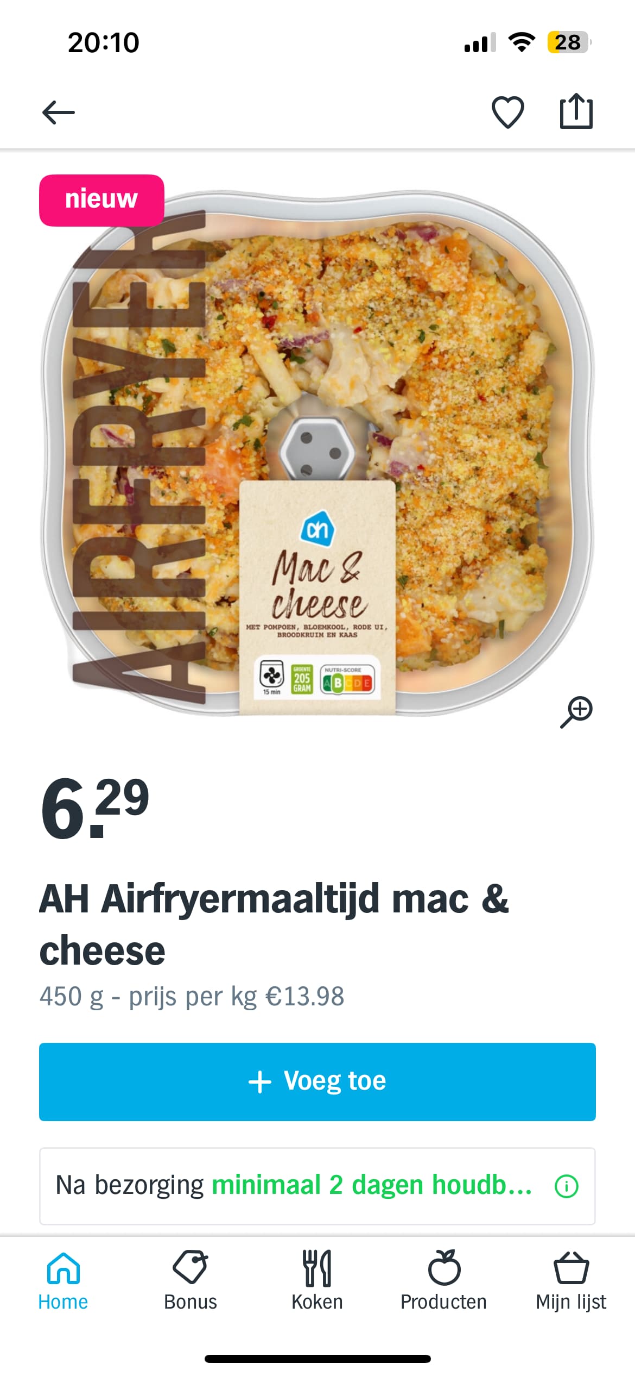Add product with Voeg toe button
This screenshot has width=635, height=1376.
(x=317, y=1081)
